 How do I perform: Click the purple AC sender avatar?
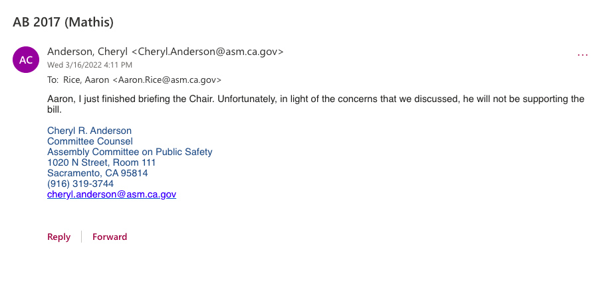tap(26, 60)
